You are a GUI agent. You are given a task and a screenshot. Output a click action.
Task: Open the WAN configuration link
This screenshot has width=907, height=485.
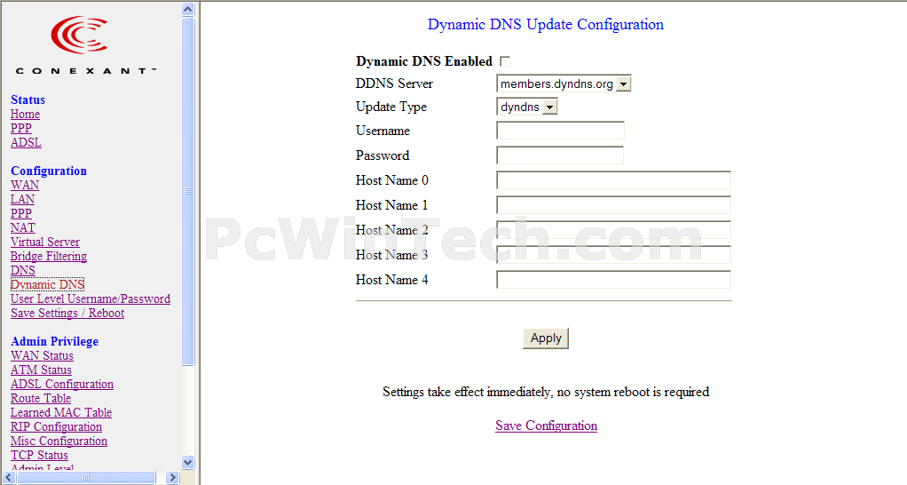25,186
